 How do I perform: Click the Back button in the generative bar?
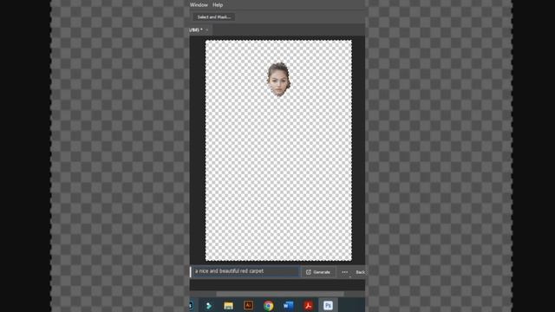pos(360,272)
